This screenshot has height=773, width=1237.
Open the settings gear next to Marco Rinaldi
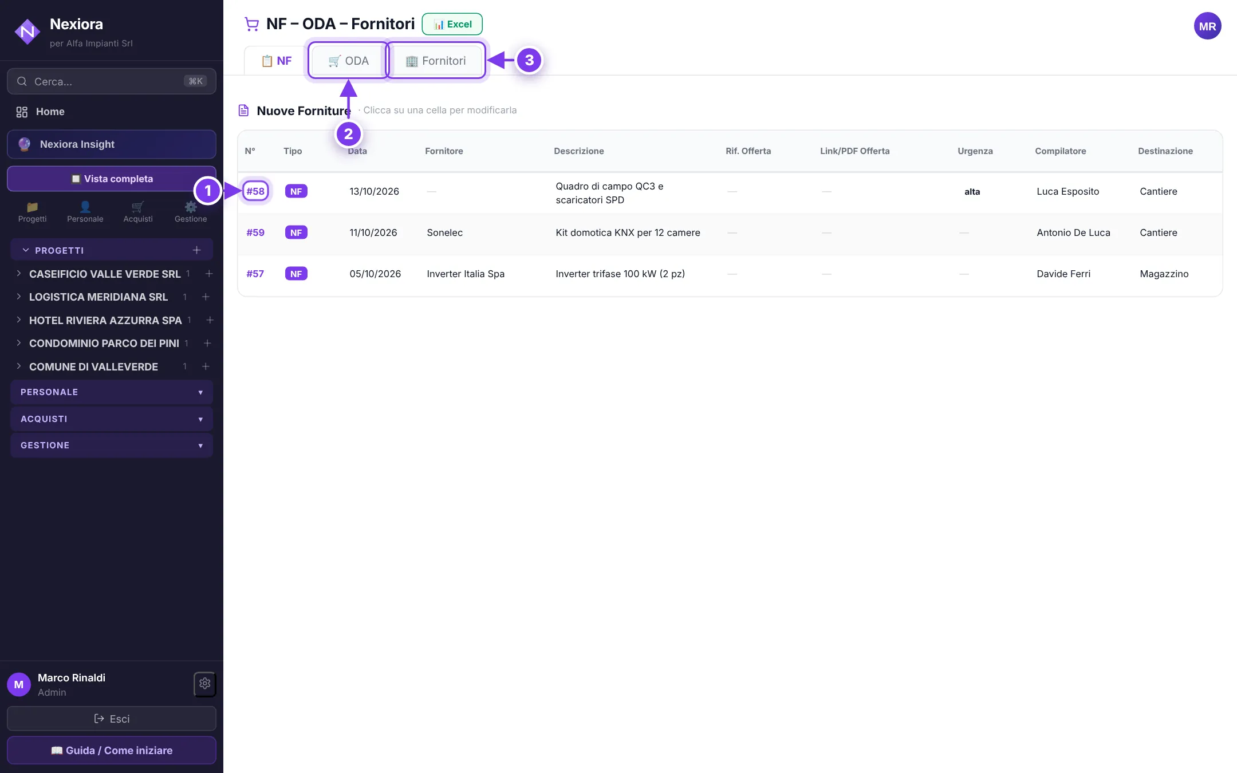(205, 684)
